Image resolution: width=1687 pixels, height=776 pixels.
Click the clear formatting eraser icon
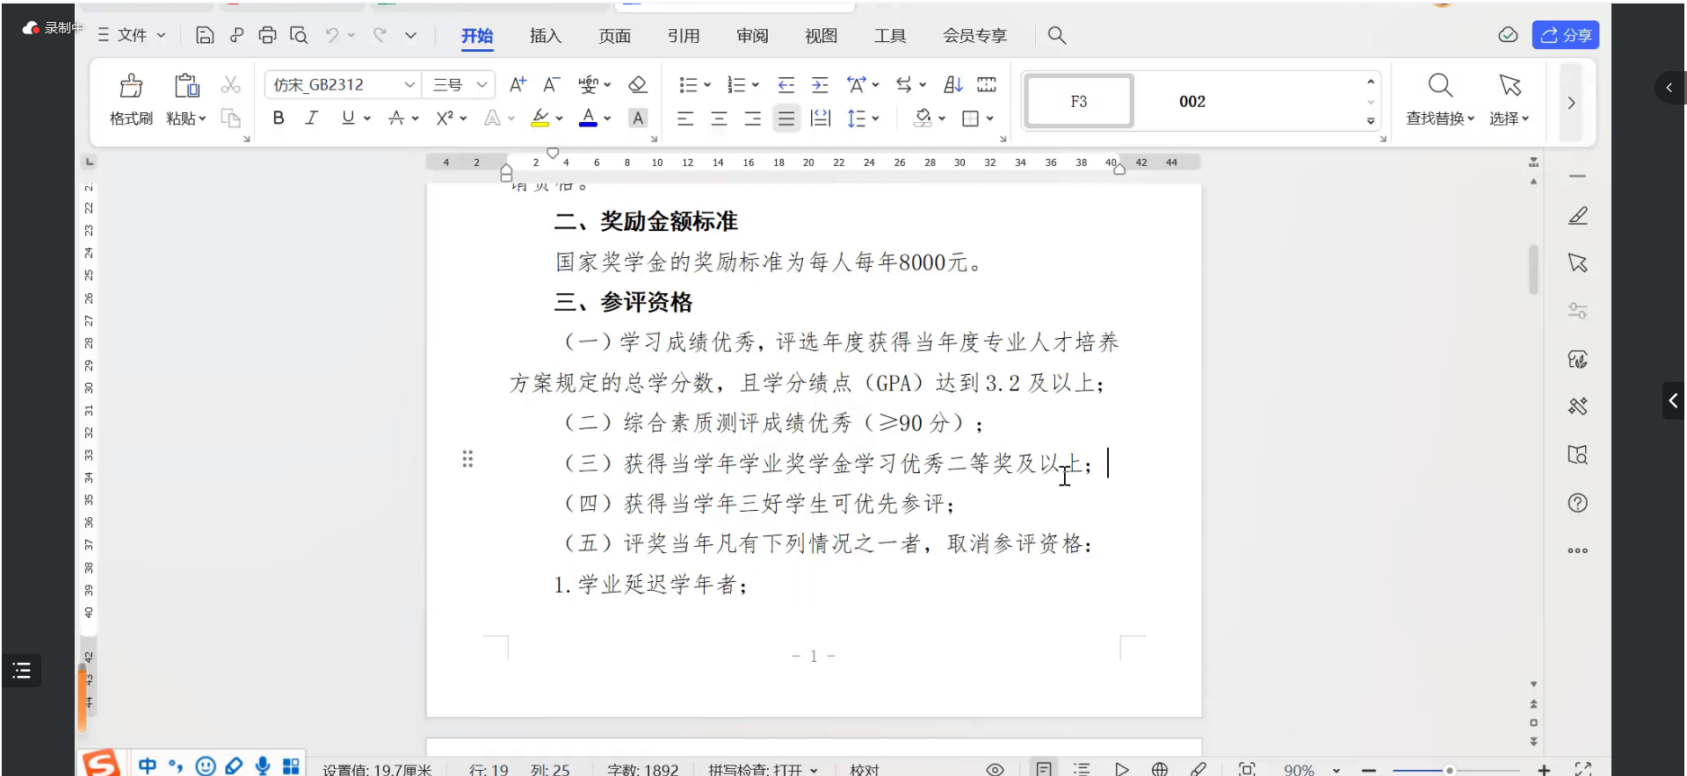[x=637, y=85]
